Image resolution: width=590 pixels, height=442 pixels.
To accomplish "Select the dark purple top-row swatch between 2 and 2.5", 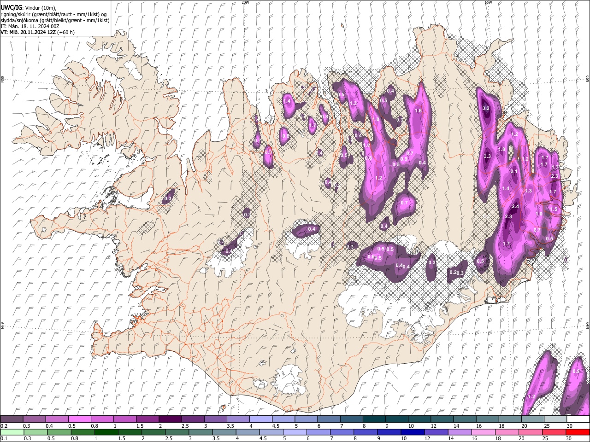I will 170,419.
